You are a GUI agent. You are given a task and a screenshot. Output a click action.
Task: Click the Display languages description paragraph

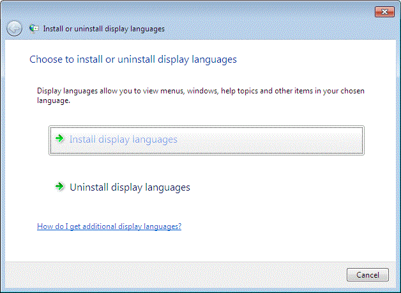(x=200, y=95)
